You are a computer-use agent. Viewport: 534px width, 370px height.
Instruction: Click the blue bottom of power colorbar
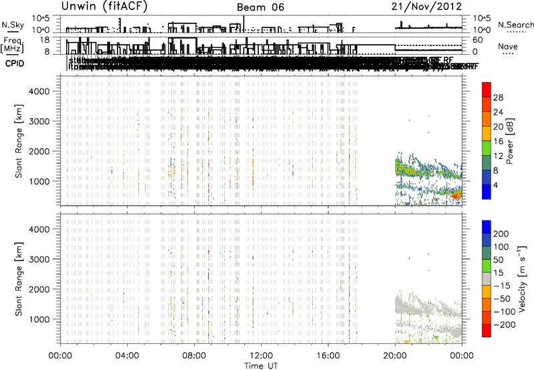coord(487,192)
